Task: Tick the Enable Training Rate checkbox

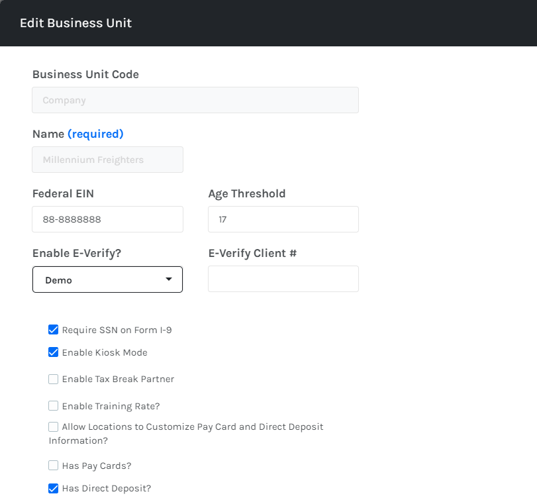Action: coord(53,406)
